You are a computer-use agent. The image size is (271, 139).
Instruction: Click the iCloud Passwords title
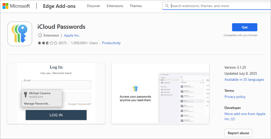(x=61, y=27)
